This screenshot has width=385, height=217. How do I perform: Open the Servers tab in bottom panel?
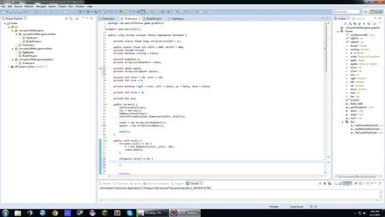tap(135, 183)
